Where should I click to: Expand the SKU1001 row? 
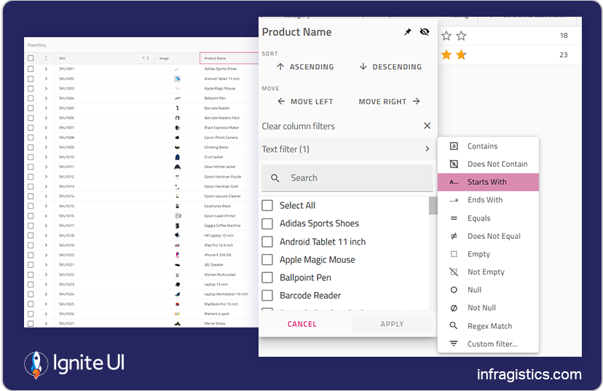click(x=46, y=69)
